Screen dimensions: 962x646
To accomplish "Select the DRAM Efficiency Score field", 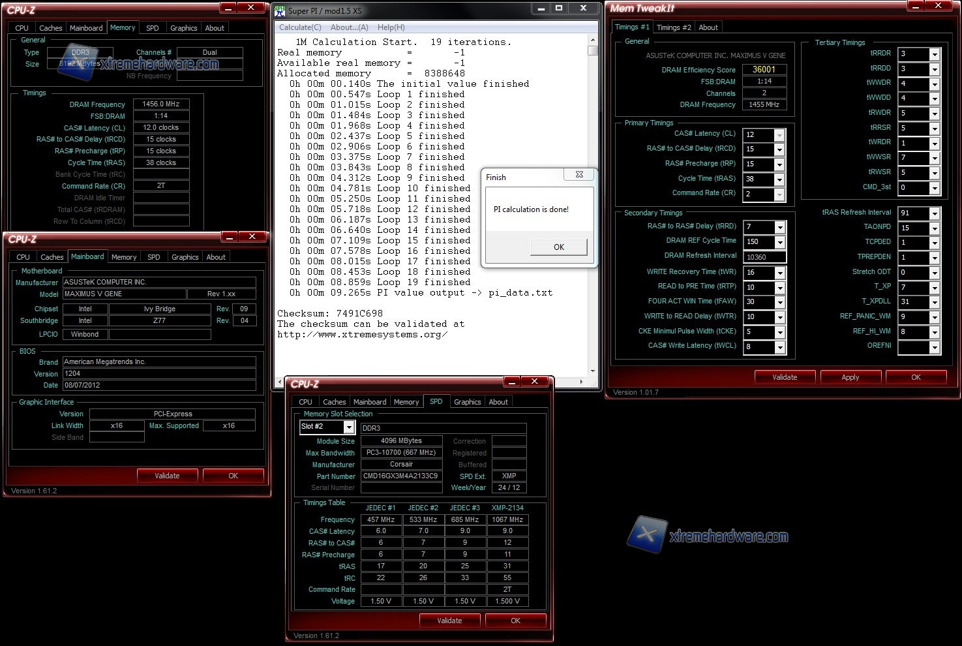I will coord(764,69).
